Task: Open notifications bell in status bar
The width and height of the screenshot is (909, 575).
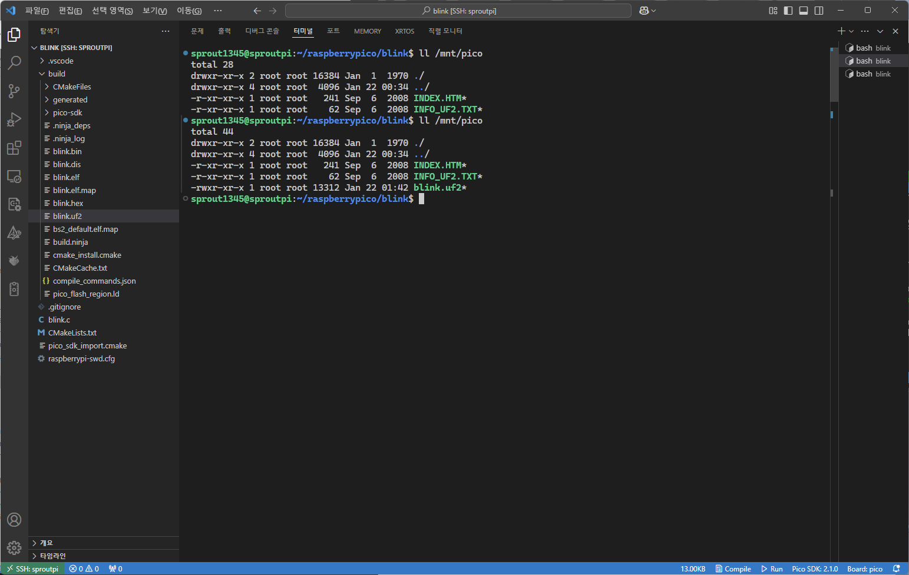Action: (x=897, y=569)
